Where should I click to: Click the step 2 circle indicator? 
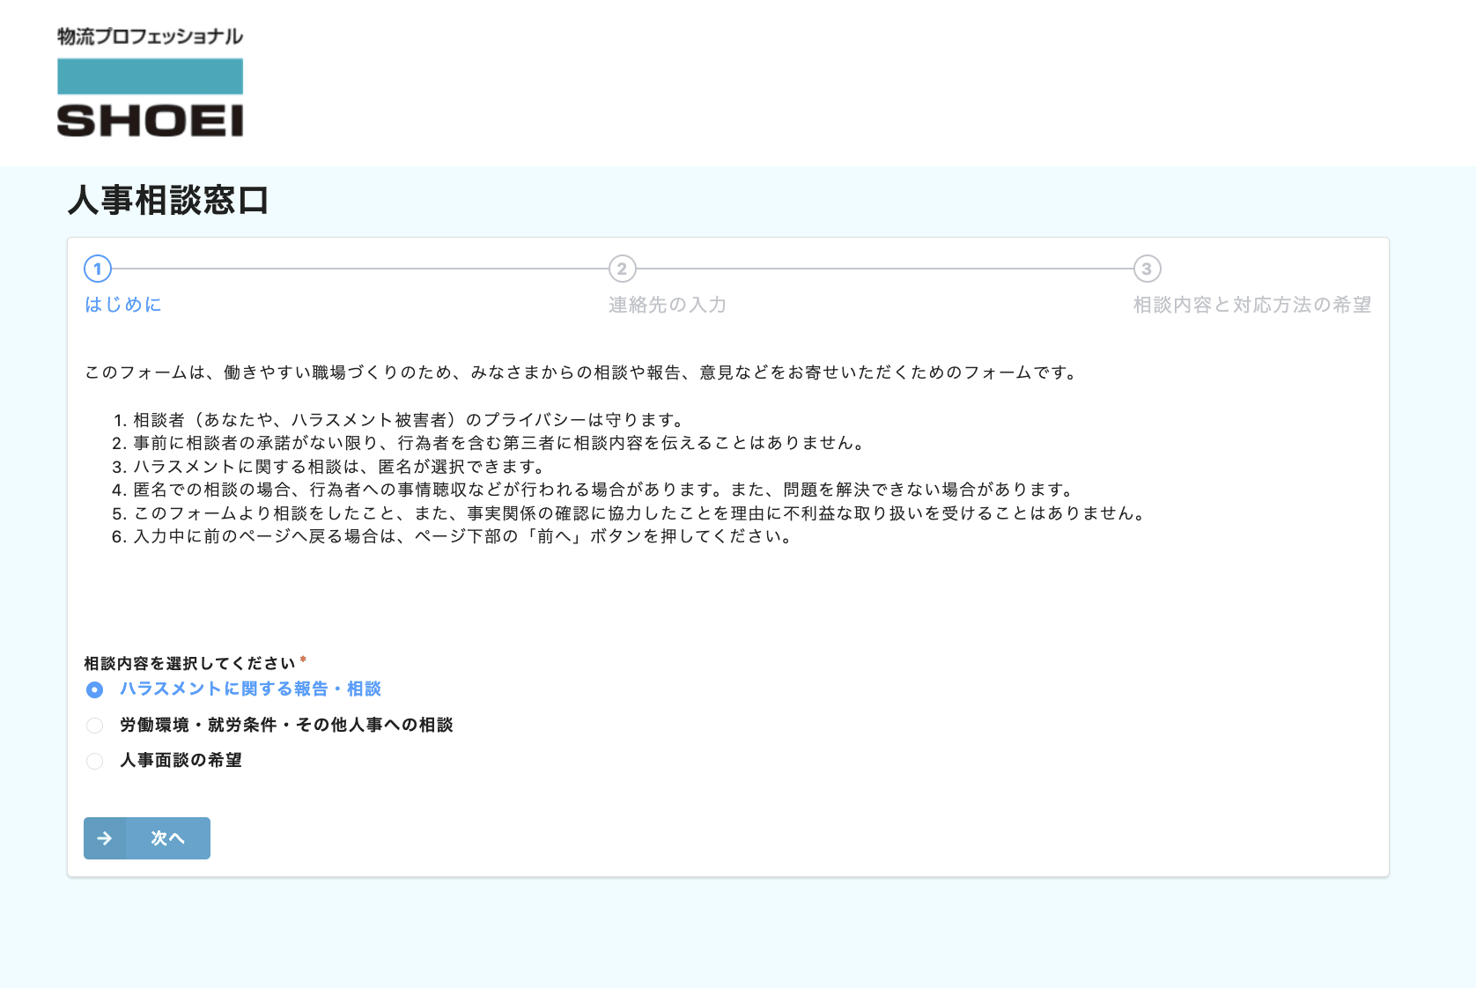622,269
